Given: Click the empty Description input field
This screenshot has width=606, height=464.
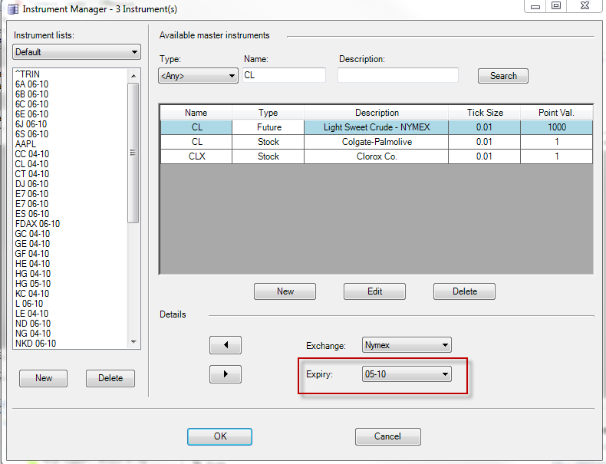Looking at the screenshot, I should pyautogui.click(x=398, y=75).
